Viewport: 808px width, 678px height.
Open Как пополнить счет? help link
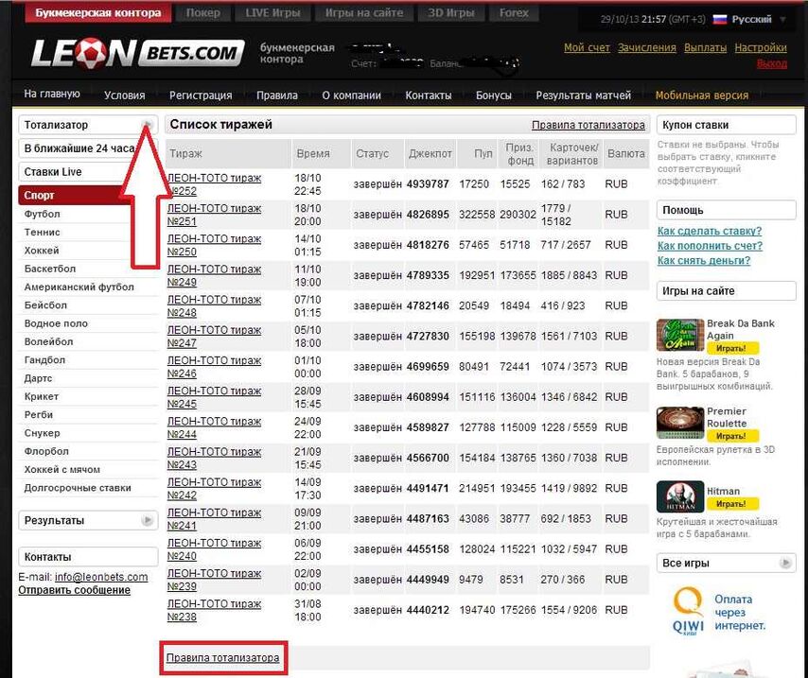pos(710,246)
